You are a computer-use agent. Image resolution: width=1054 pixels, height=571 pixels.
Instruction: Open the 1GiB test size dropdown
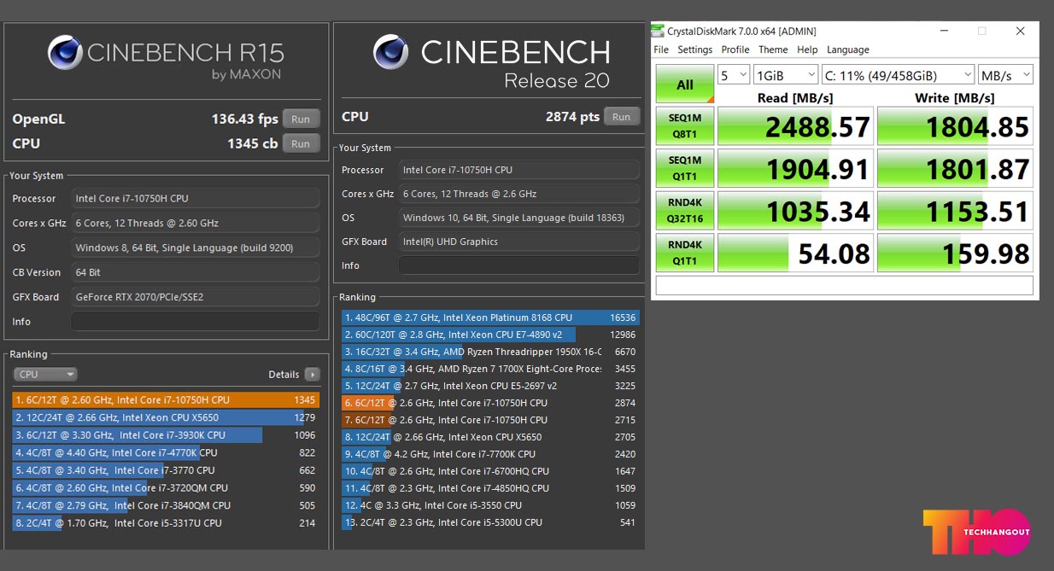pyautogui.click(x=786, y=75)
